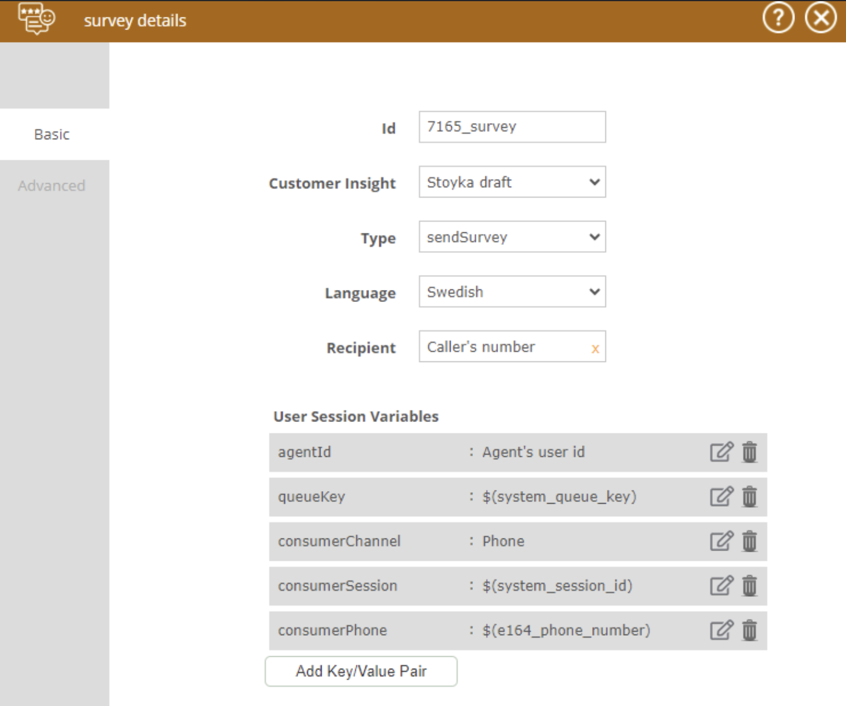Delete the consumerSession session variable

click(x=749, y=587)
